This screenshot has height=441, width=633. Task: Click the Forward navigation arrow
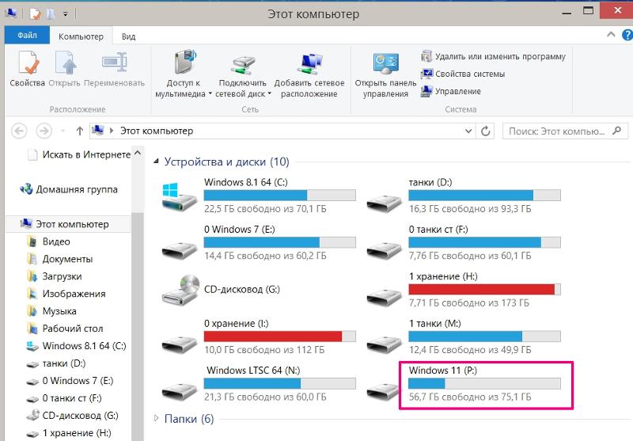(x=44, y=131)
